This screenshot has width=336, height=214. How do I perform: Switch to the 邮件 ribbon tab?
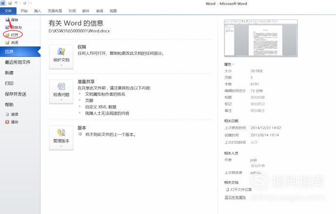tap(86, 11)
